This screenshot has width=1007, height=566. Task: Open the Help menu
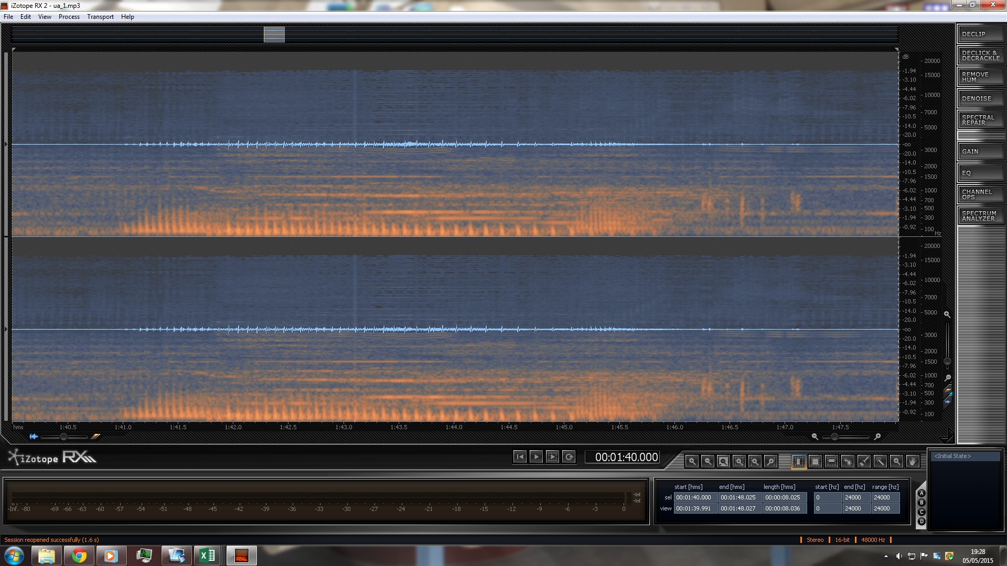point(127,17)
